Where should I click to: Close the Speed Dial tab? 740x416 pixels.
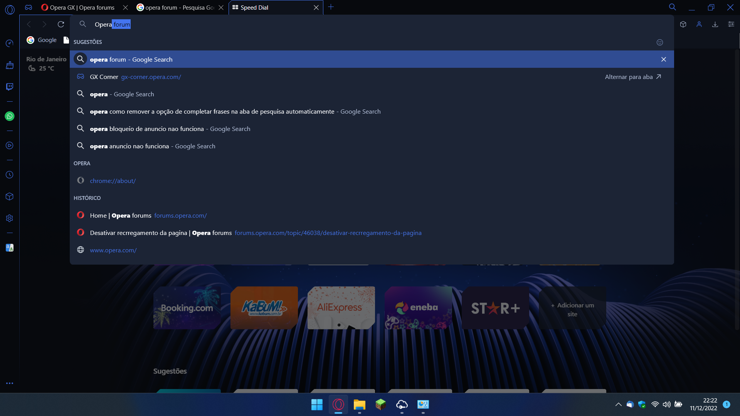[x=316, y=7]
